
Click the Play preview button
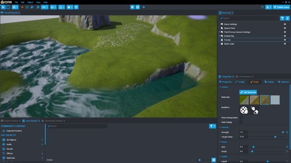click(x=132, y=7)
